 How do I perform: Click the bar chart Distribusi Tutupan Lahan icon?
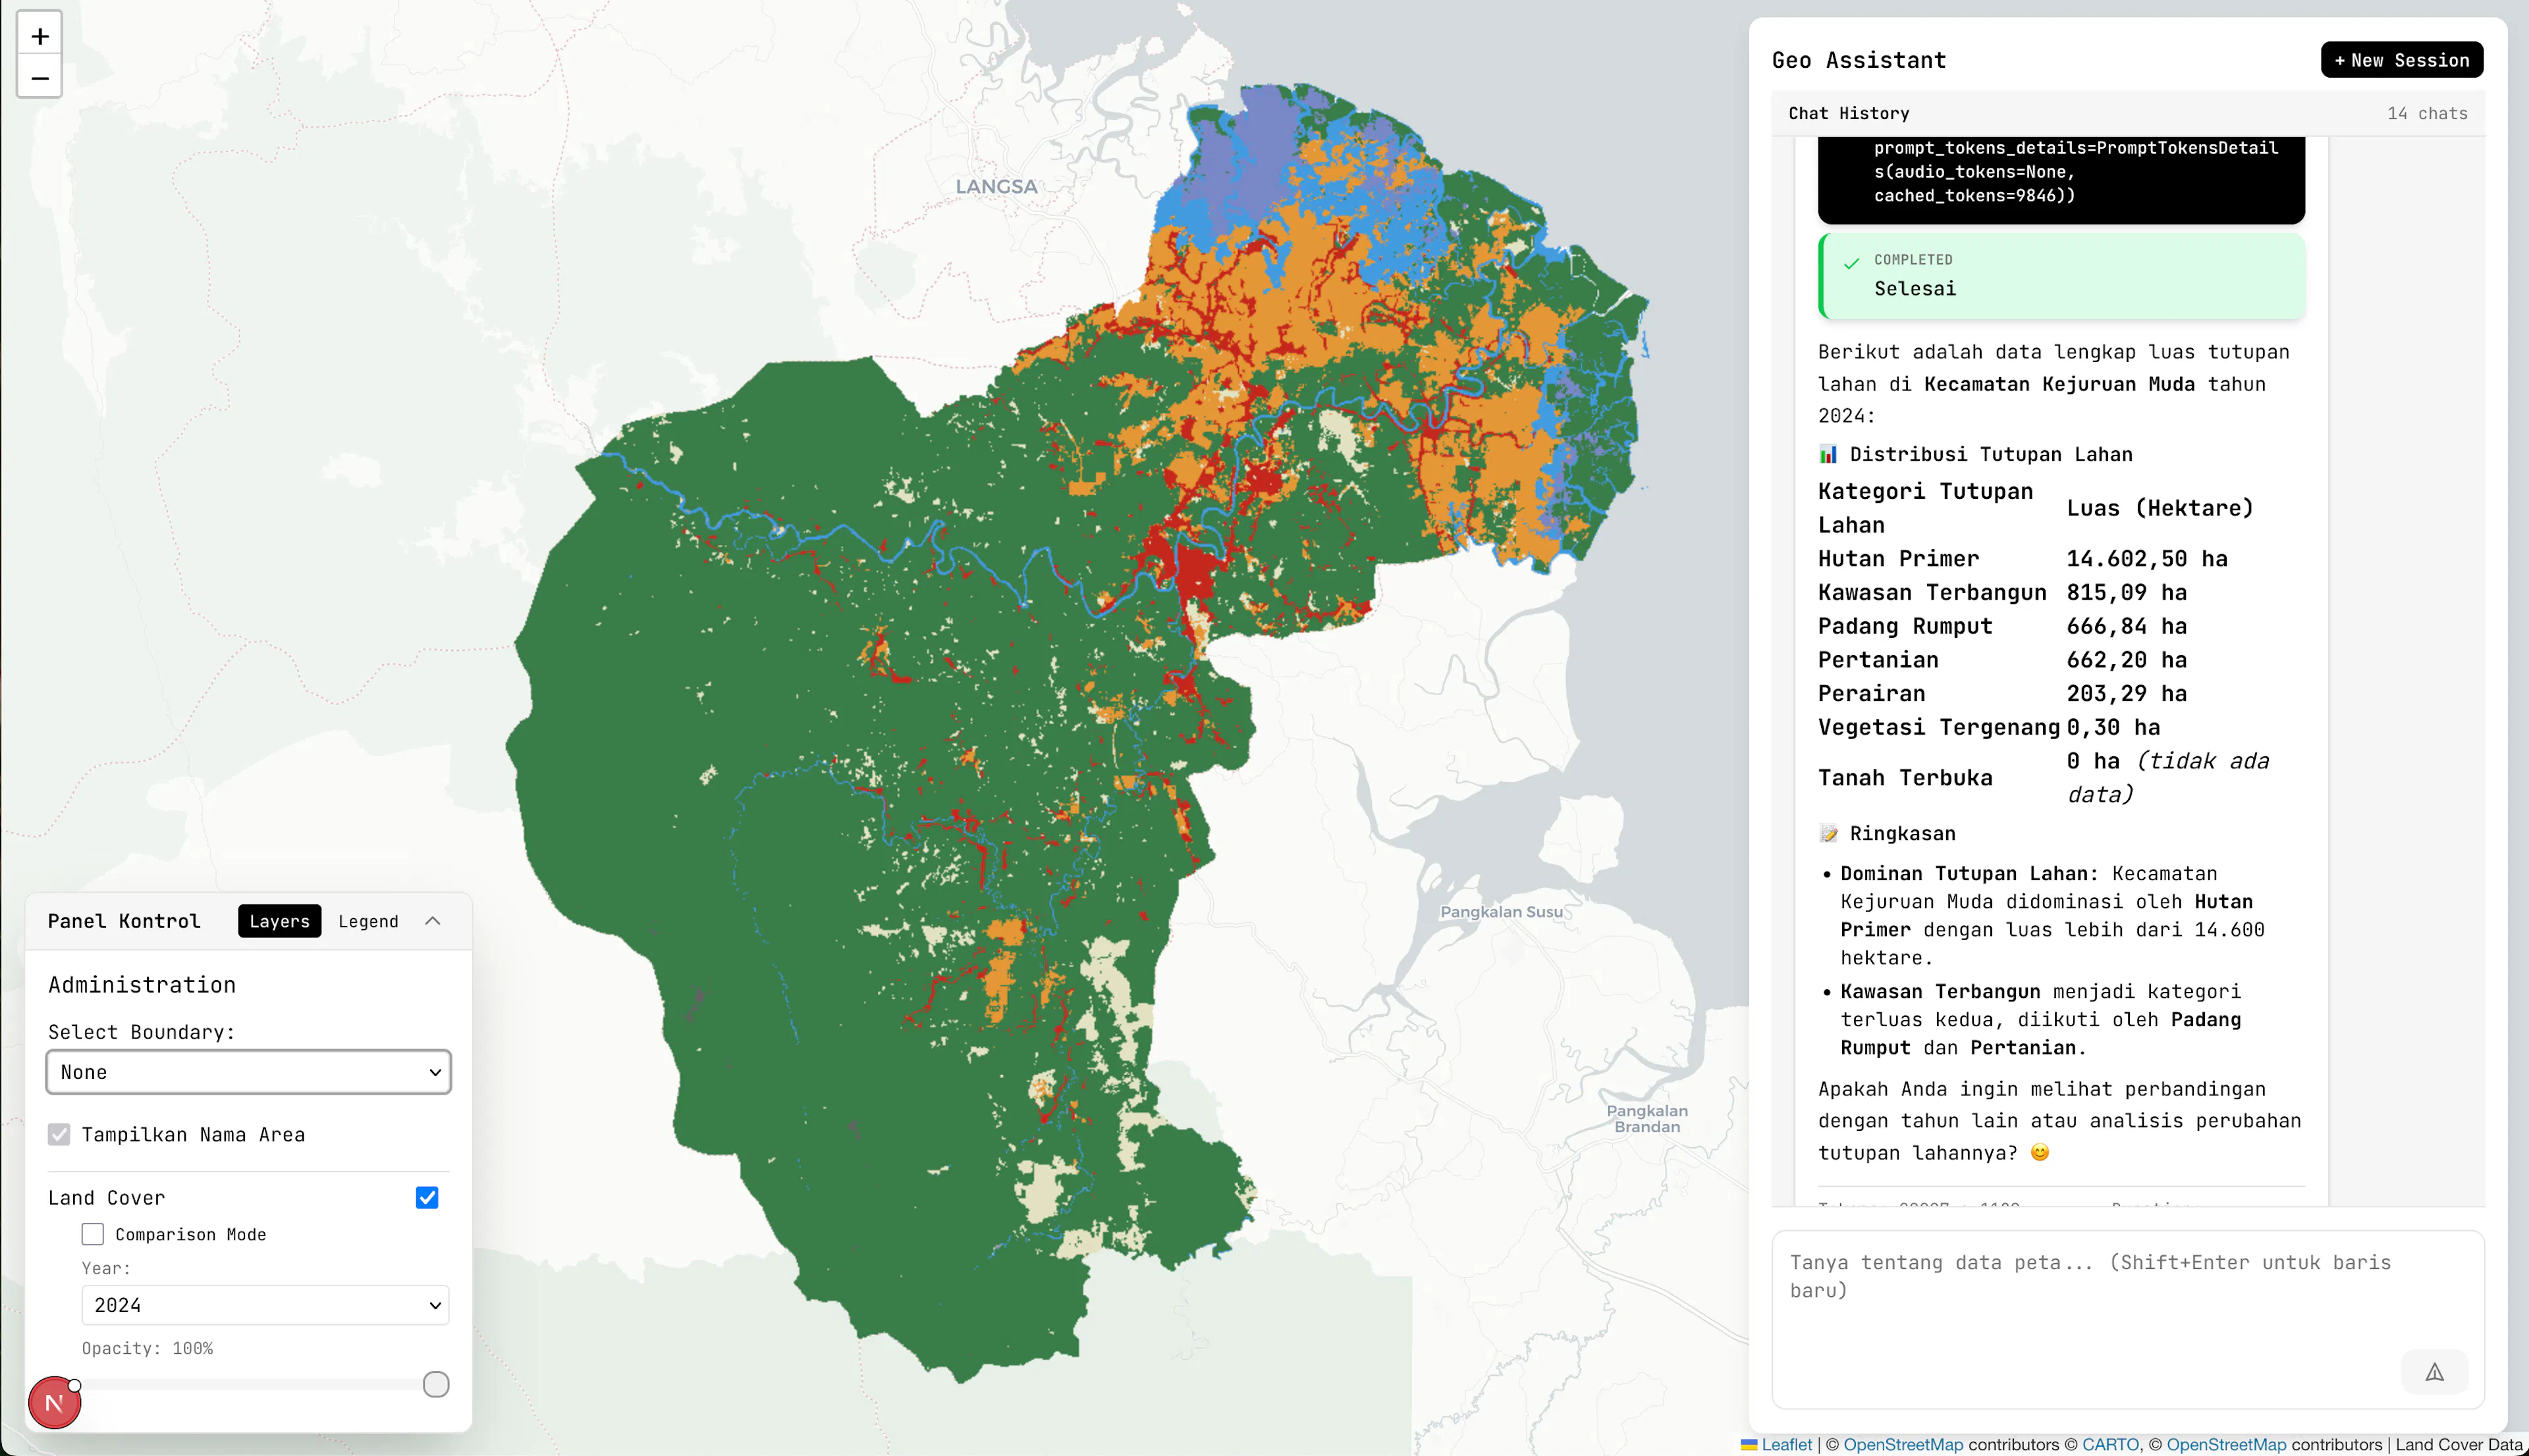(1828, 455)
